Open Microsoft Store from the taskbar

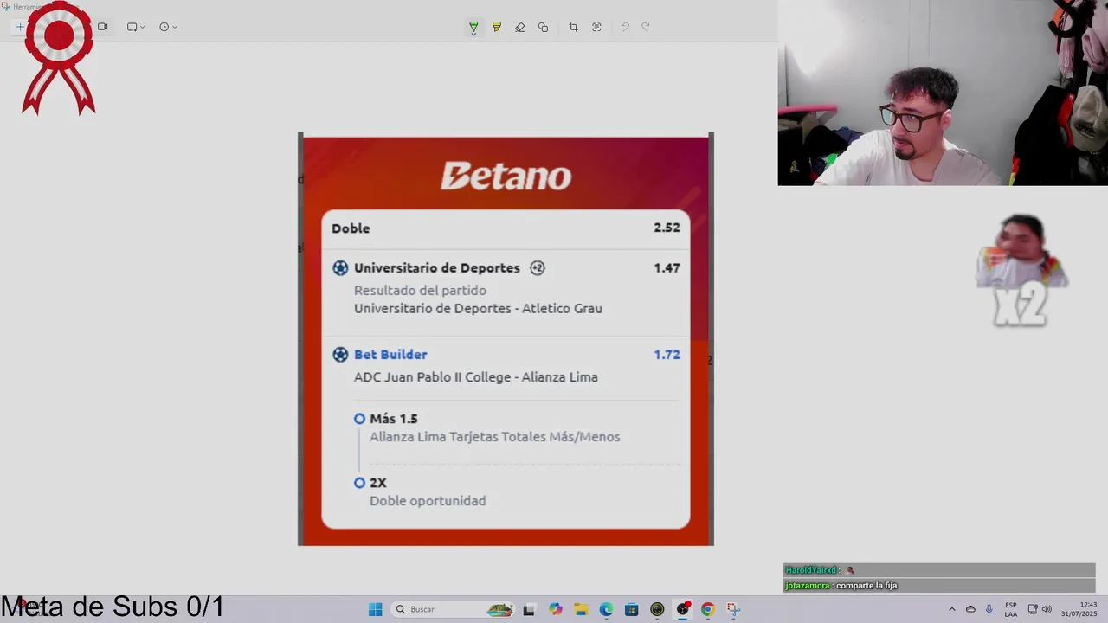(631, 609)
